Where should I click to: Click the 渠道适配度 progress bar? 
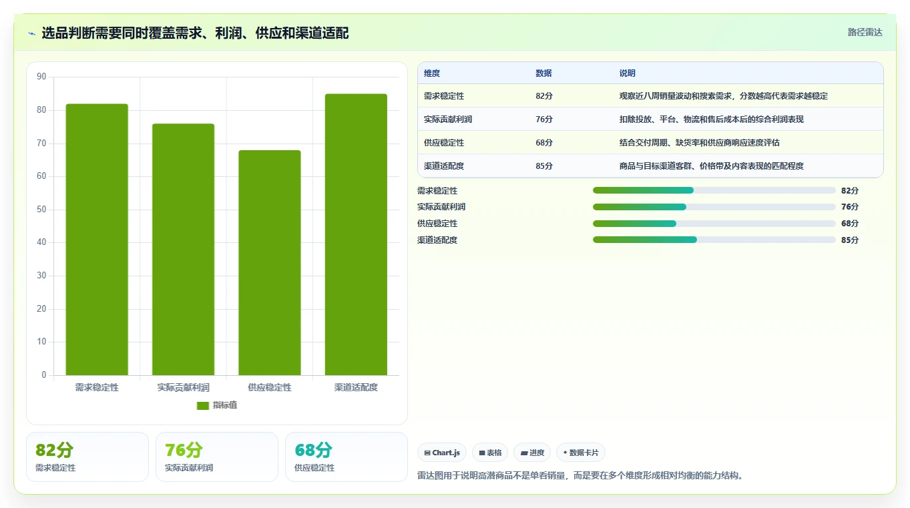714,240
